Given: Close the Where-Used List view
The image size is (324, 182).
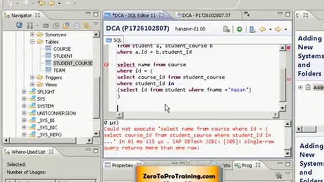Looking at the screenshot, I should click(x=51, y=152).
